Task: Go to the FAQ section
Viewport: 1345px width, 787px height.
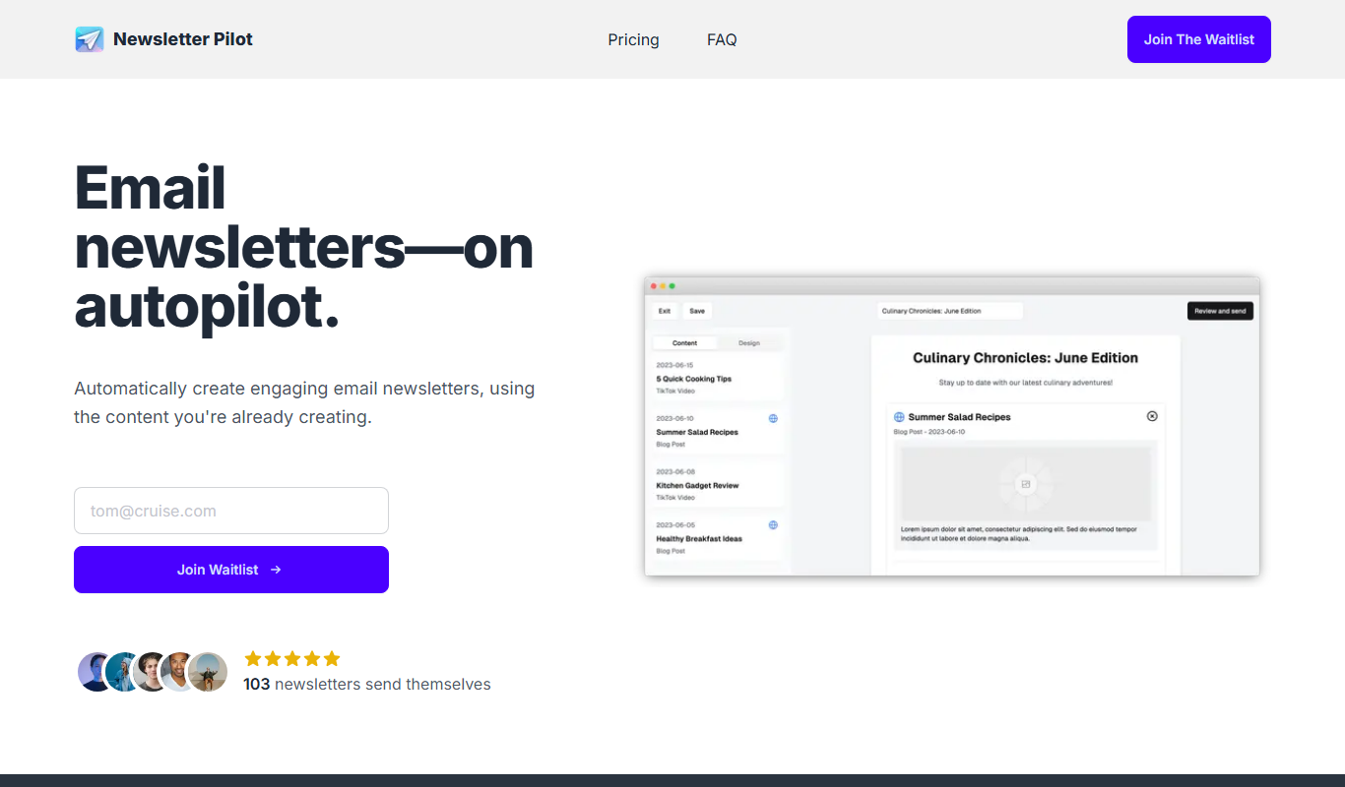Action: click(722, 39)
